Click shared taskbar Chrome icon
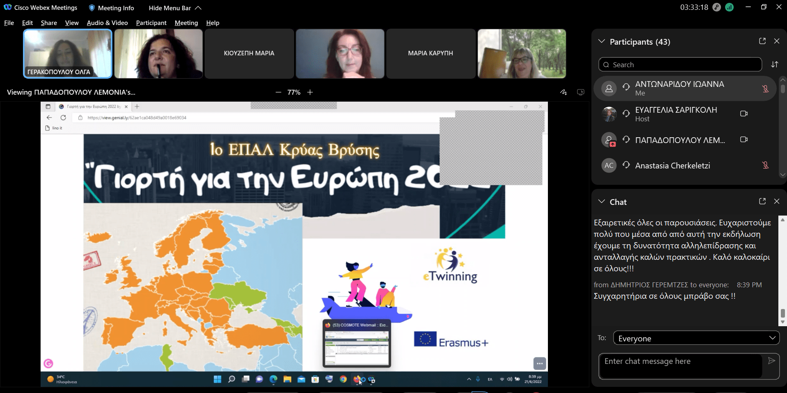This screenshot has width=787, height=393. 343,379
